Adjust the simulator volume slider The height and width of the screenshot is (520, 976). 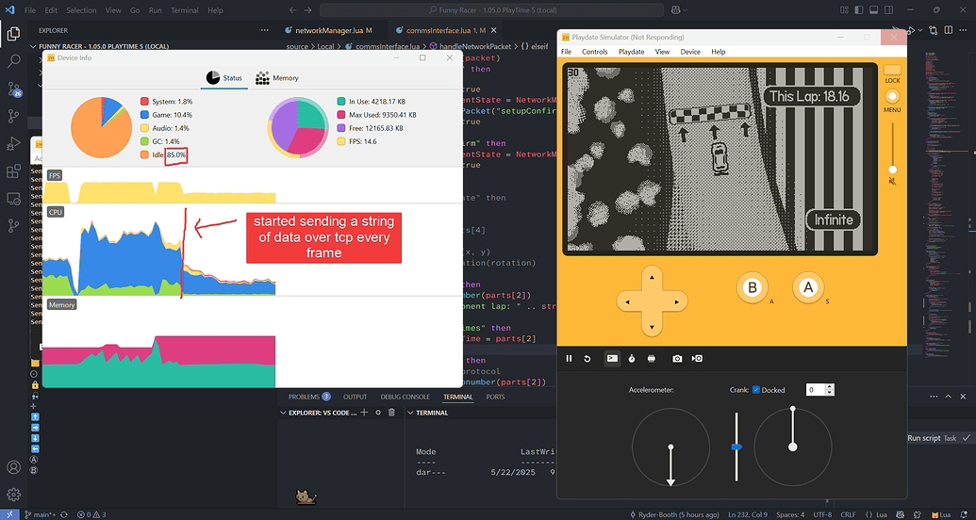[x=892, y=170]
